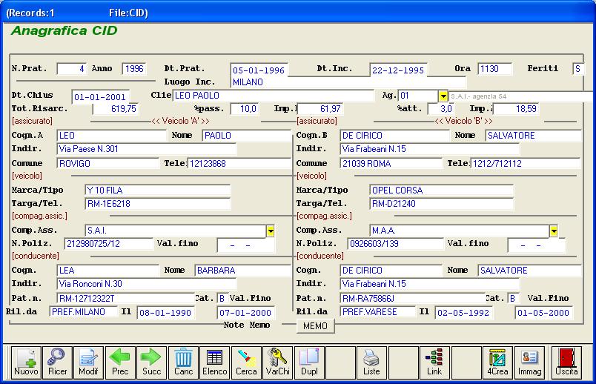This screenshot has width=596, height=384.
Task: Click expiry date 01-05-2000
Action: click(x=544, y=313)
